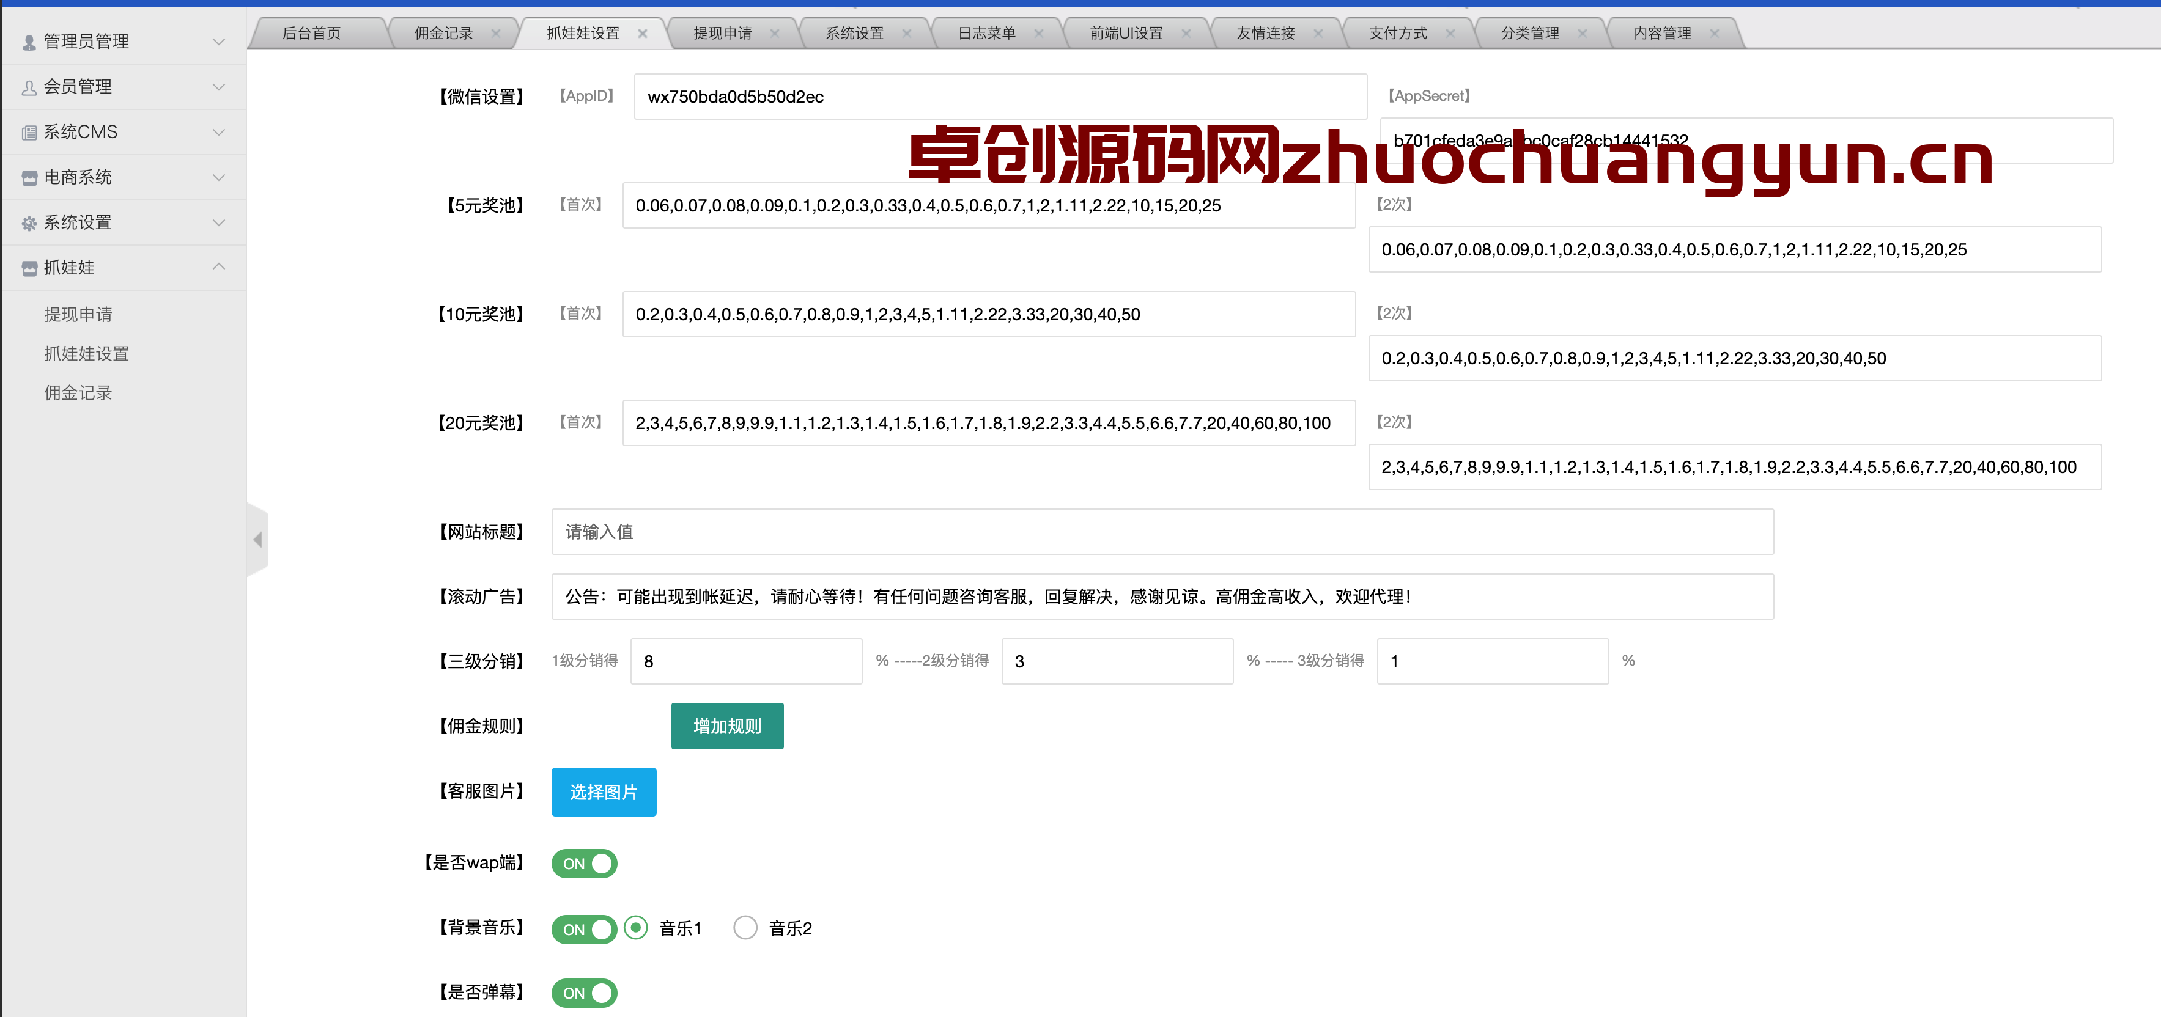Click the 1级分销得 percentage field
The image size is (2161, 1017).
tap(747, 661)
